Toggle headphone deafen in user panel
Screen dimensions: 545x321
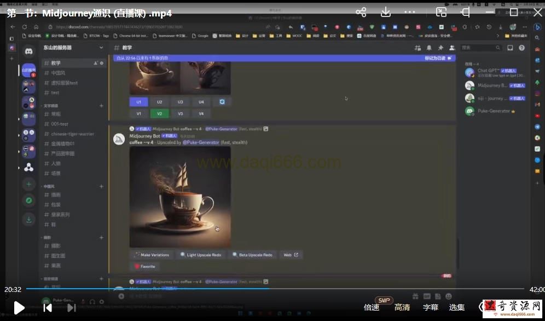point(92,302)
